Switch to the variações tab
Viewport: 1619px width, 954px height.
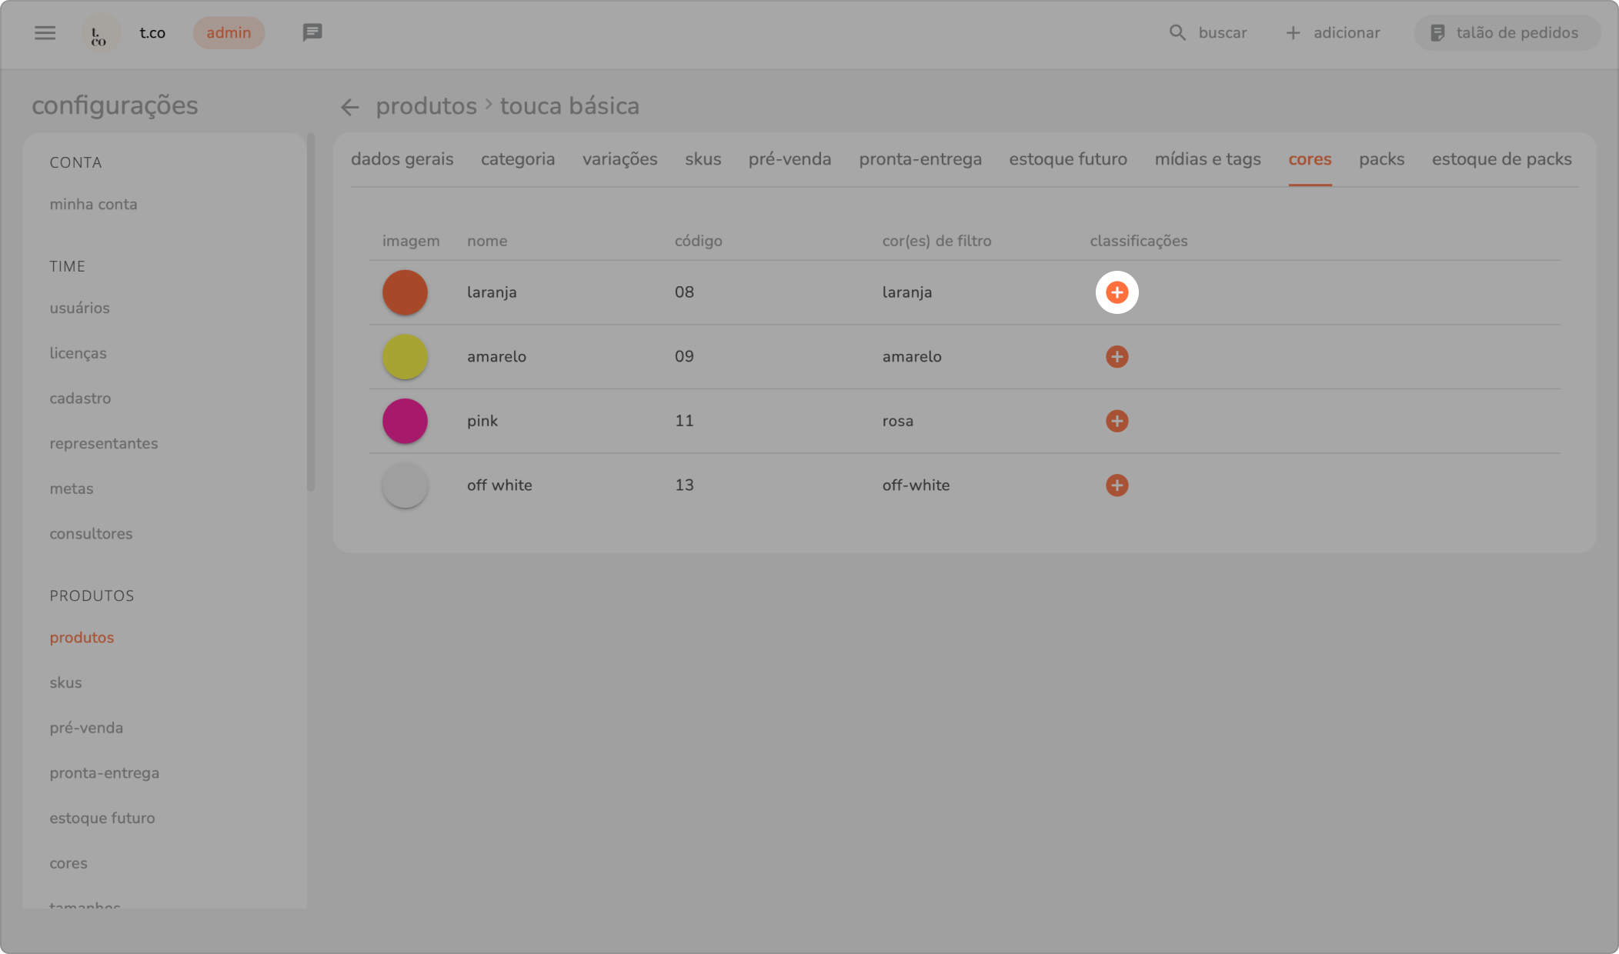619,159
